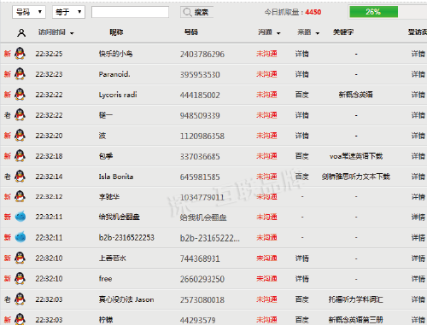Viewport: 427px width, 325px height.
Task: Click the nickname Lycoris radi
Action: (118, 95)
